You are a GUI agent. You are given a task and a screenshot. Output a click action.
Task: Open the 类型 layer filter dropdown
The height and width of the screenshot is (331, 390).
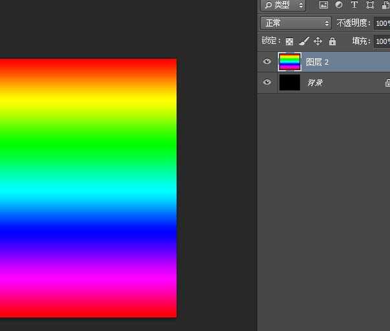pos(283,5)
